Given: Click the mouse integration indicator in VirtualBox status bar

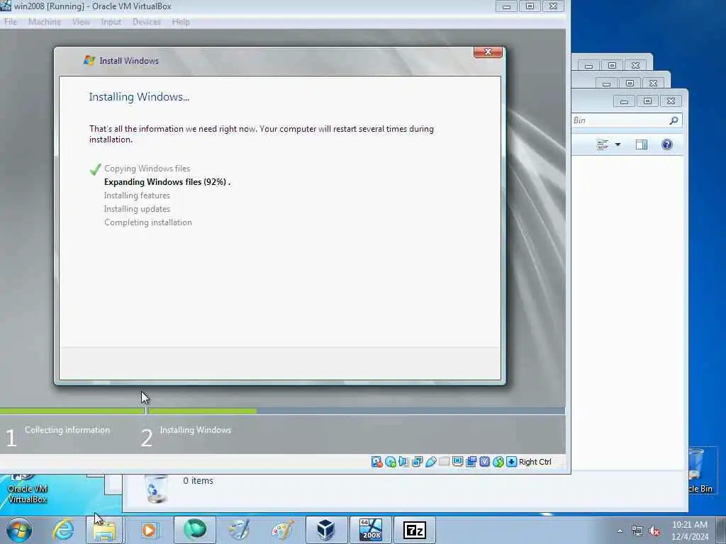Looking at the screenshot, I should pos(498,462).
